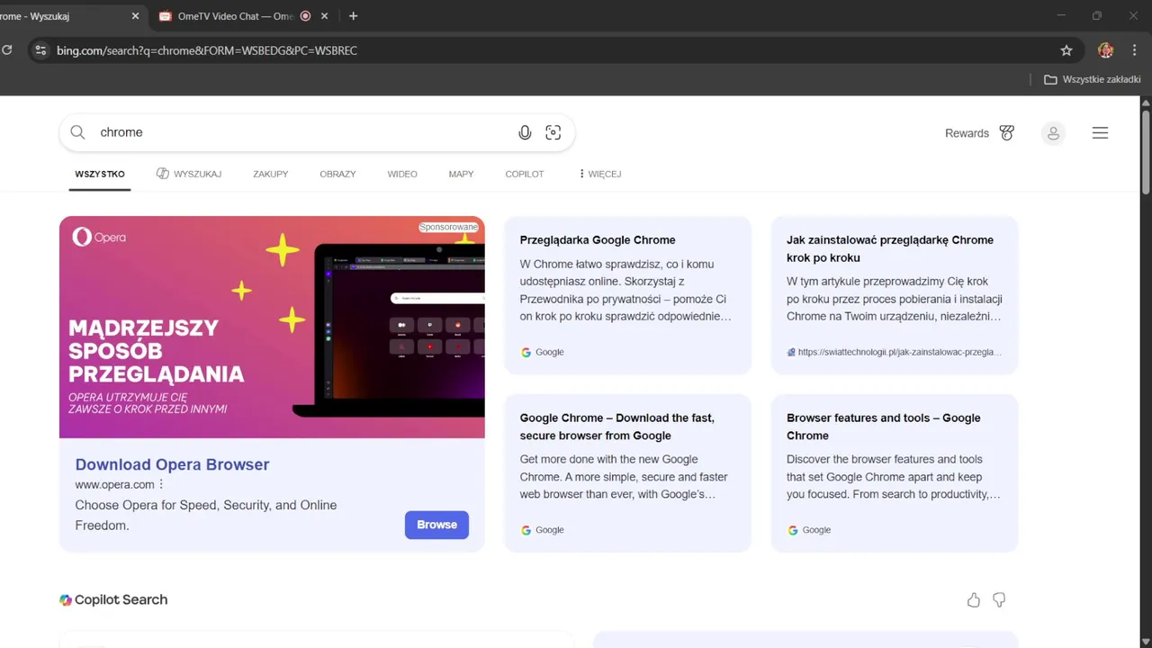The width and height of the screenshot is (1152, 648).
Task: Click the Browse button on Opera ad
Action: pyautogui.click(x=436, y=525)
